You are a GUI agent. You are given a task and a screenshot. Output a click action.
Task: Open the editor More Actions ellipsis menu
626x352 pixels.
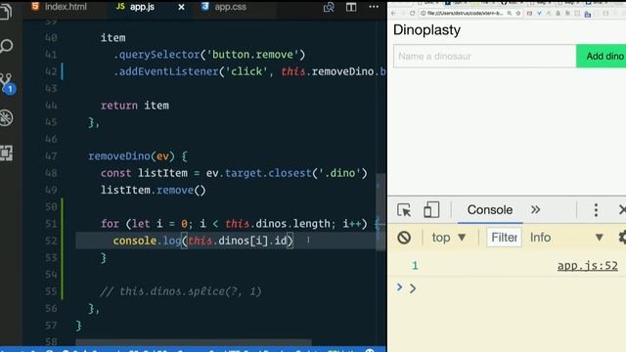pos(374,7)
